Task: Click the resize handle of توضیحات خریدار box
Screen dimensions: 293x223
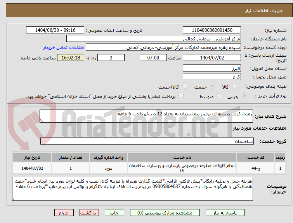Action: 14,199
